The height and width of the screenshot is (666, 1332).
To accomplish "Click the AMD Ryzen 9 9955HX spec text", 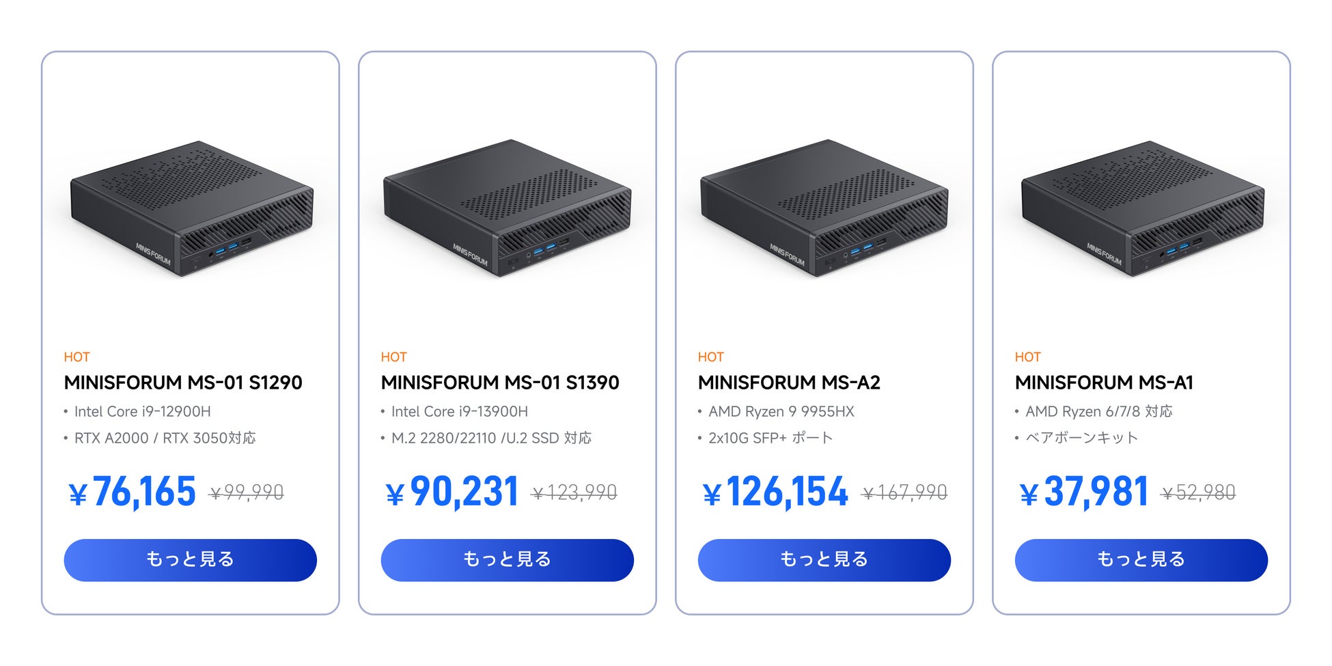I will (781, 411).
